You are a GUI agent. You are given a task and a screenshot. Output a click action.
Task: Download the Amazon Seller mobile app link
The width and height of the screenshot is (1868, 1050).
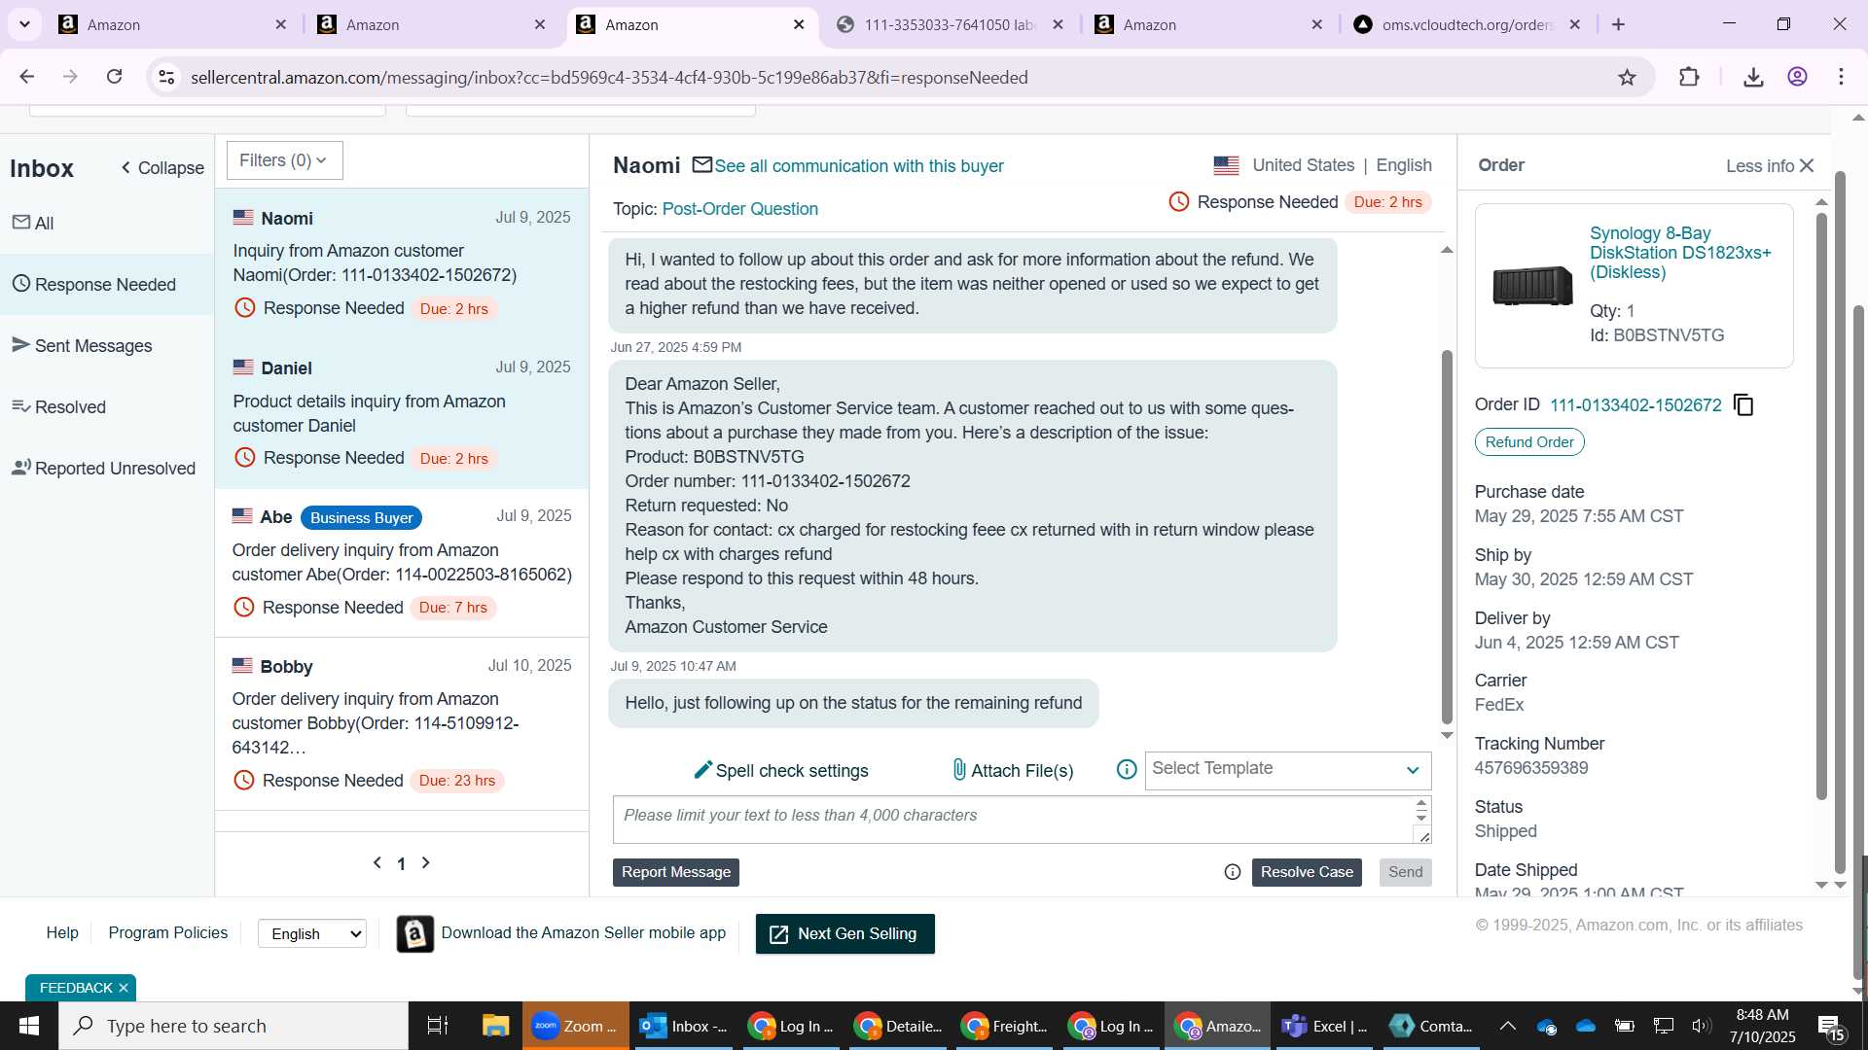click(583, 932)
